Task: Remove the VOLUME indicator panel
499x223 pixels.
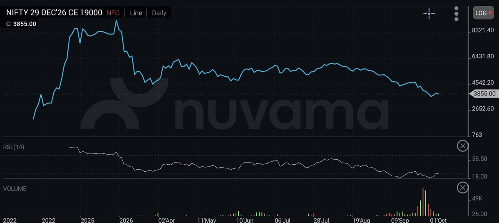Action: (x=462, y=188)
